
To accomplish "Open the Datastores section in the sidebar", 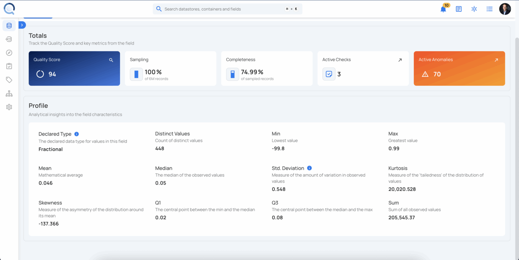I will pos(9,25).
